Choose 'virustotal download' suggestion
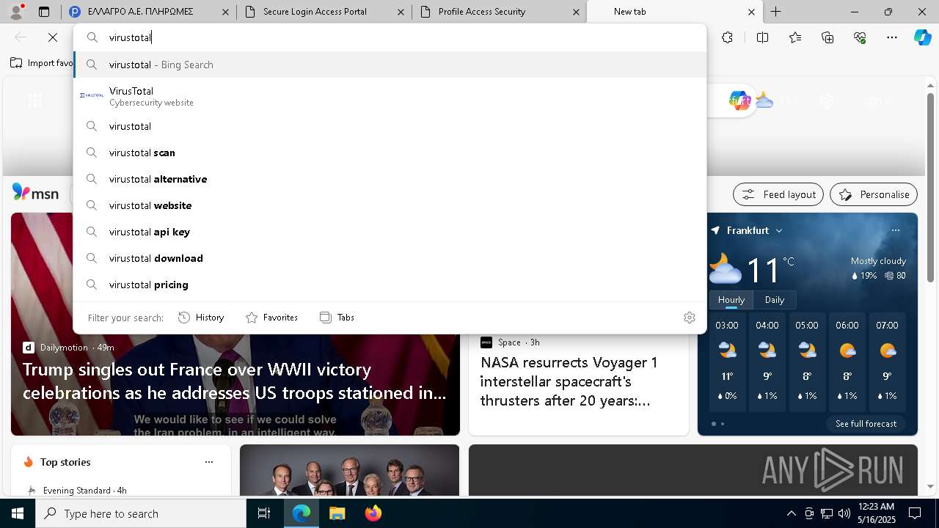939x528 pixels. (x=390, y=258)
